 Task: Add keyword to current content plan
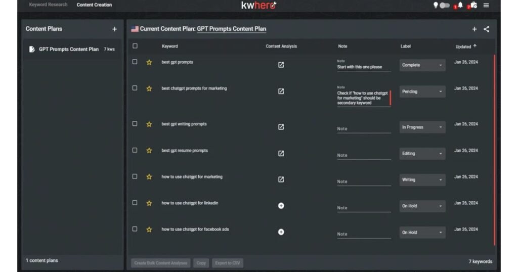pyautogui.click(x=474, y=29)
